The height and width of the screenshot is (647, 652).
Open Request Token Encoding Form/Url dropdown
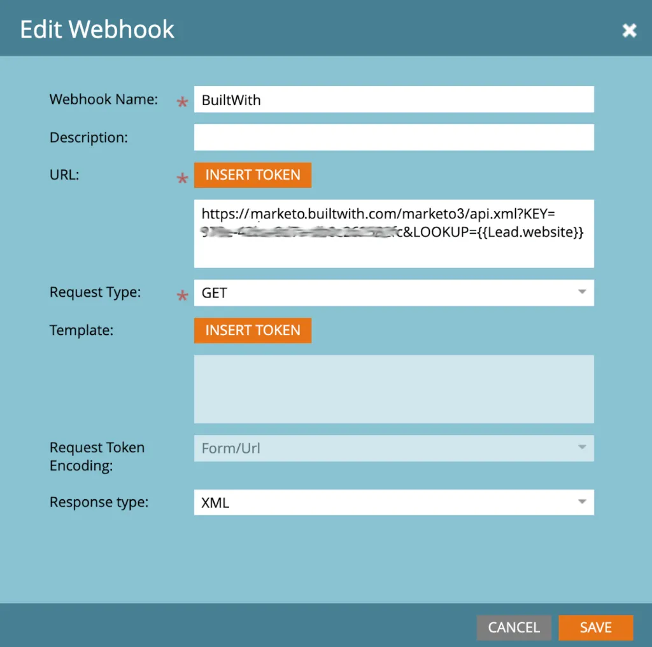click(393, 448)
